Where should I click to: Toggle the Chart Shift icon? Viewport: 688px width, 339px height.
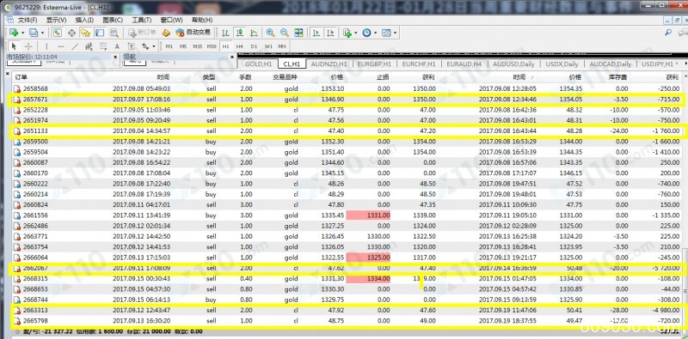(x=330, y=33)
